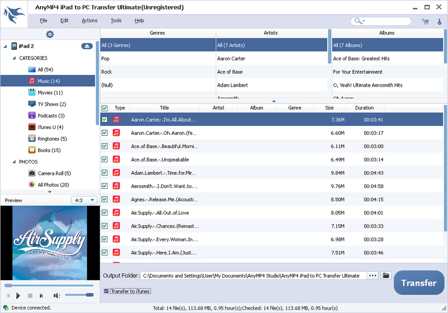
Task: Stop preview playback
Action: coord(30,296)
